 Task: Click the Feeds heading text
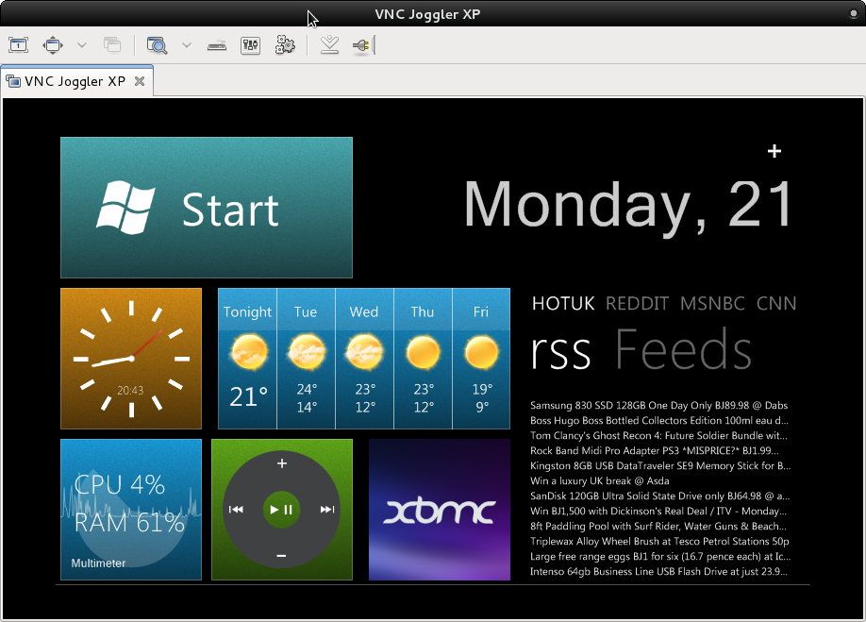click(x=684, y=348)
